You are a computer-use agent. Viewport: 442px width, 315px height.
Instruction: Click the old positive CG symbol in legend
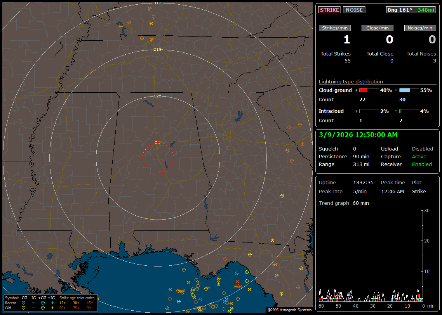coord(43,308)
